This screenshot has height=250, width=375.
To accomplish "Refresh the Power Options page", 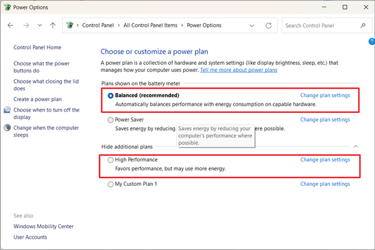I will tap(269, 26).
